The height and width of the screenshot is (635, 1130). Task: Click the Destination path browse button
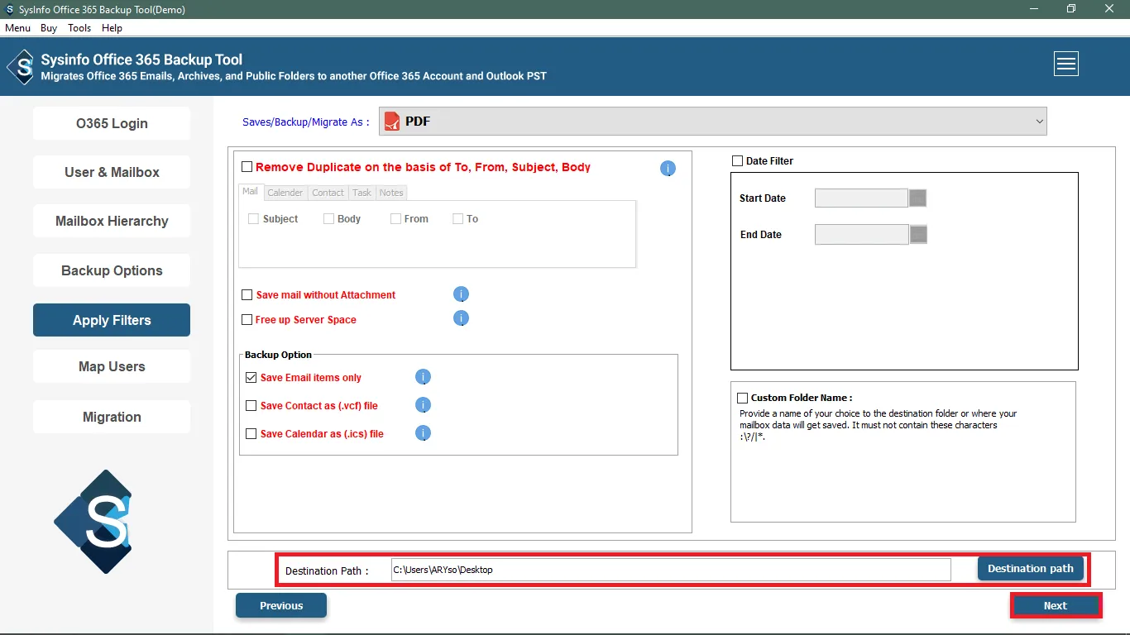pos(1030,569)
